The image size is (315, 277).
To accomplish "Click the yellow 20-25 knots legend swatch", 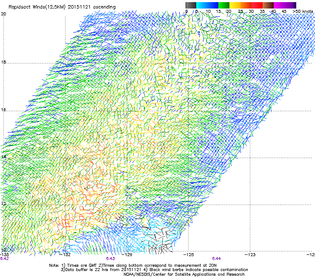I will (x=235, y=5).
